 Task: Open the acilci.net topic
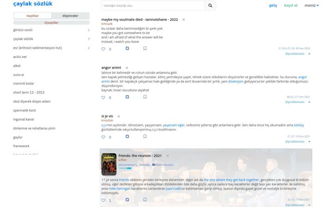pyautogui.click(x=20, y=57)
